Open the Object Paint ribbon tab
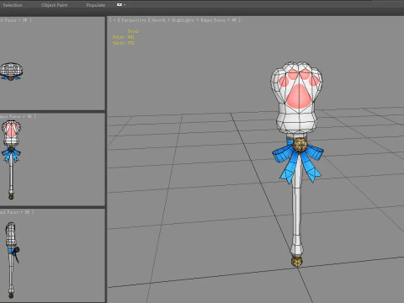Viewport: 404px width, 303px height. [x=54, y=5]
